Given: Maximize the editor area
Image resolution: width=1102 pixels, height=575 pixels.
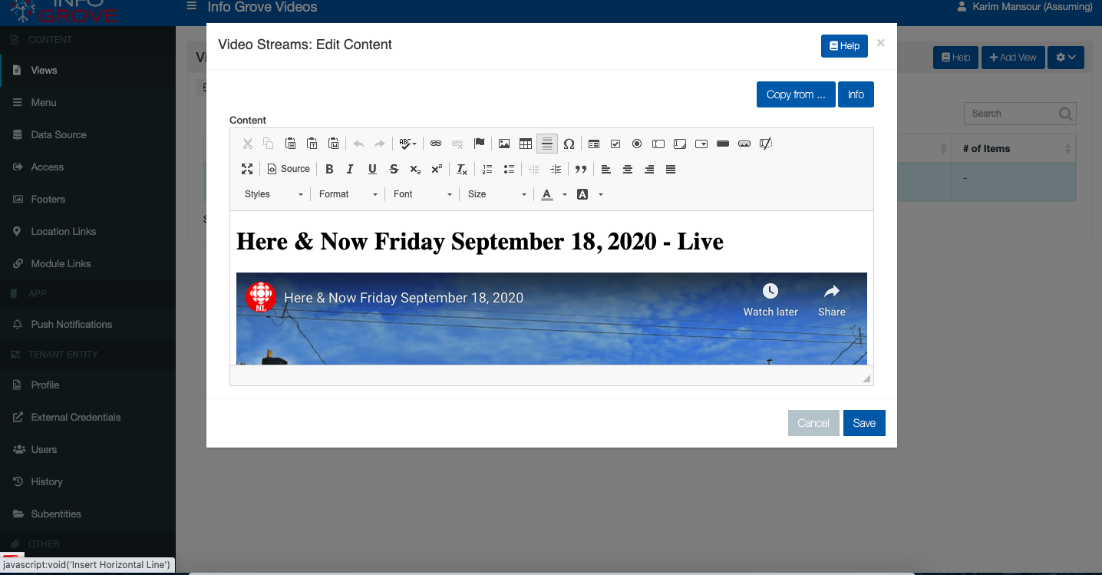Looking at the screenshot, I should click(247, 169).
